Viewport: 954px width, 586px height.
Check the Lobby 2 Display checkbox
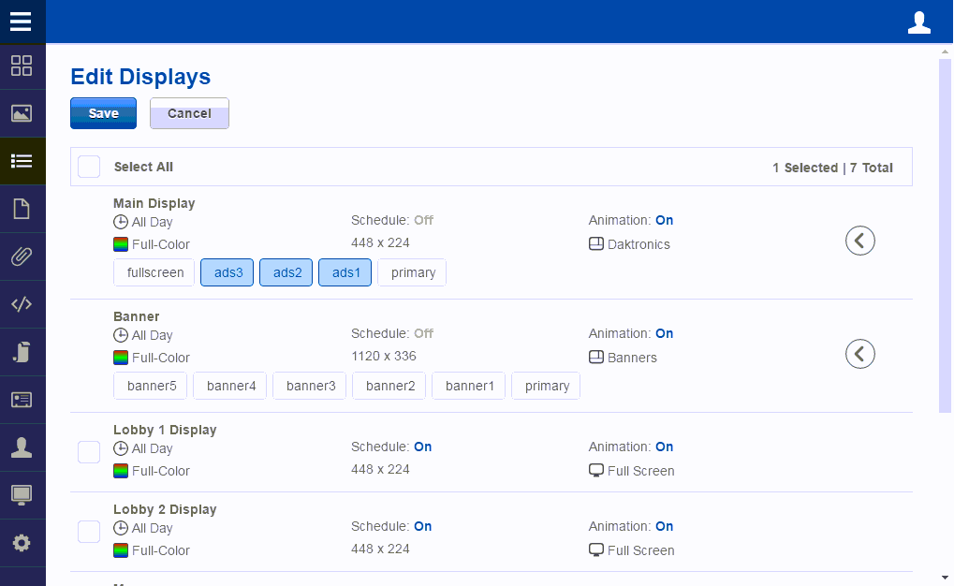tap(89, 531)
